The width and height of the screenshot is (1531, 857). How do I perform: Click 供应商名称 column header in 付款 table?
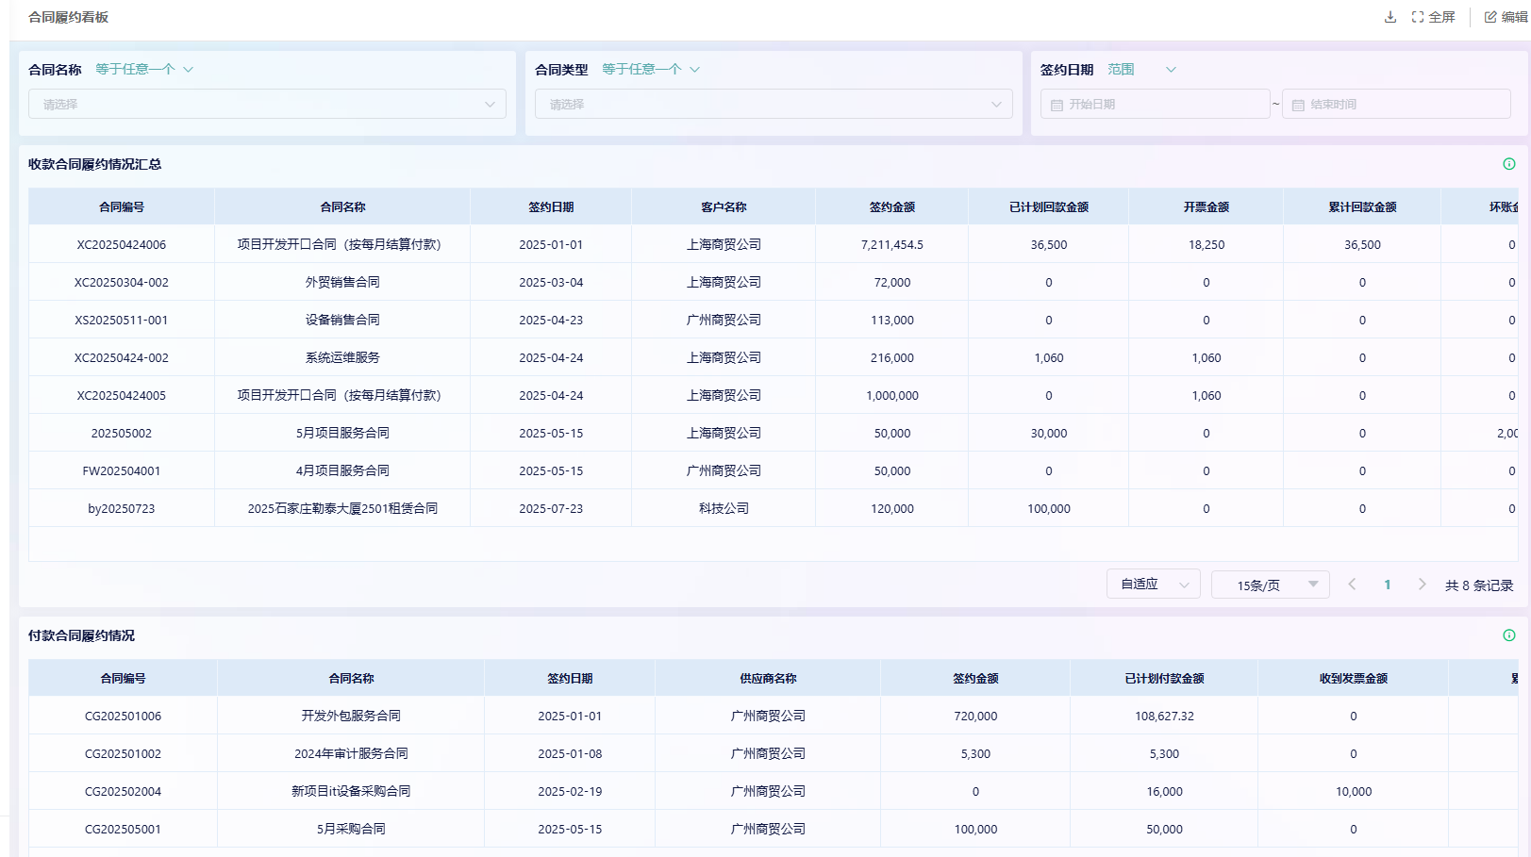click(x=768, y=679)
